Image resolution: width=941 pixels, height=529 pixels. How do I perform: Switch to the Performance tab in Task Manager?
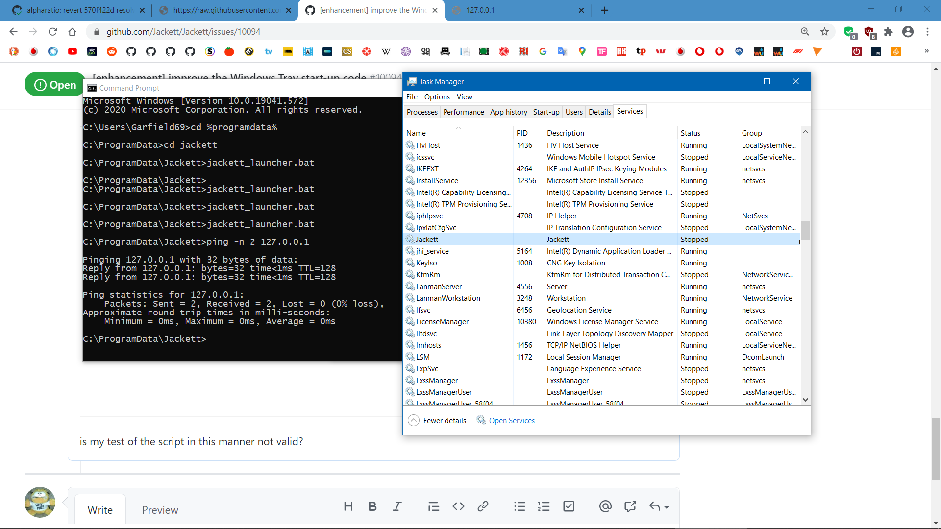click(463, 112)
